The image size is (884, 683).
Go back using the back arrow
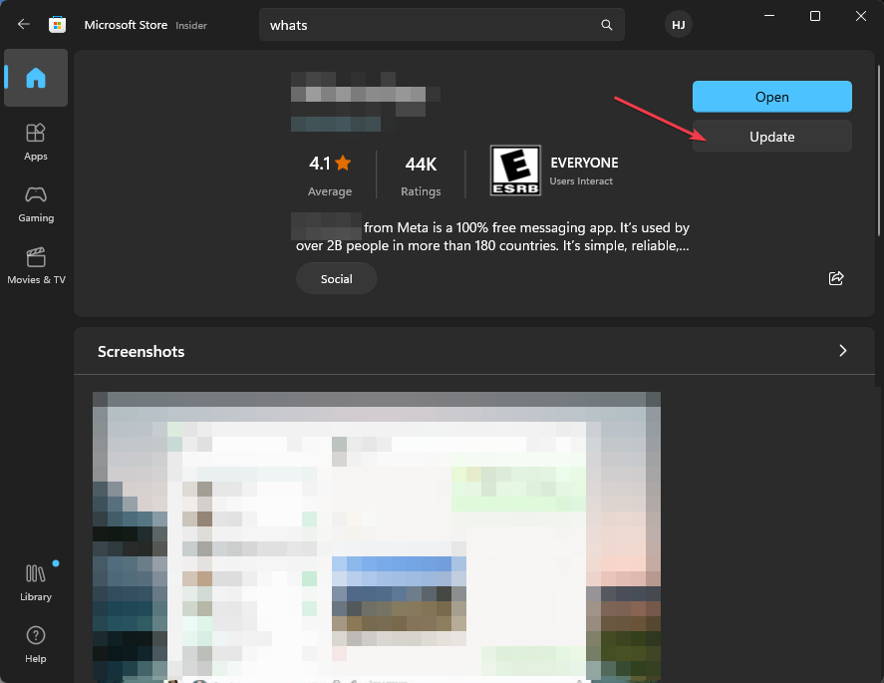(23, 24)
